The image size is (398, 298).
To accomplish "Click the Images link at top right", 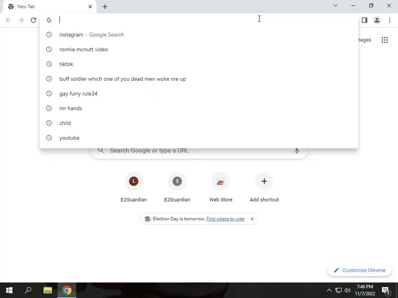I will coord(365,40).
